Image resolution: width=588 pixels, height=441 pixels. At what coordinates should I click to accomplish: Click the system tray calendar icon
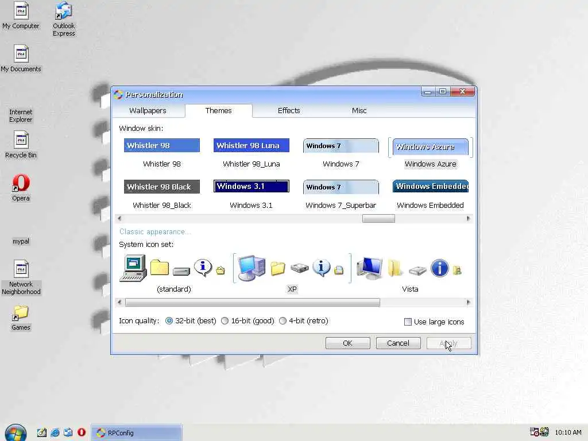click(535, 432)
